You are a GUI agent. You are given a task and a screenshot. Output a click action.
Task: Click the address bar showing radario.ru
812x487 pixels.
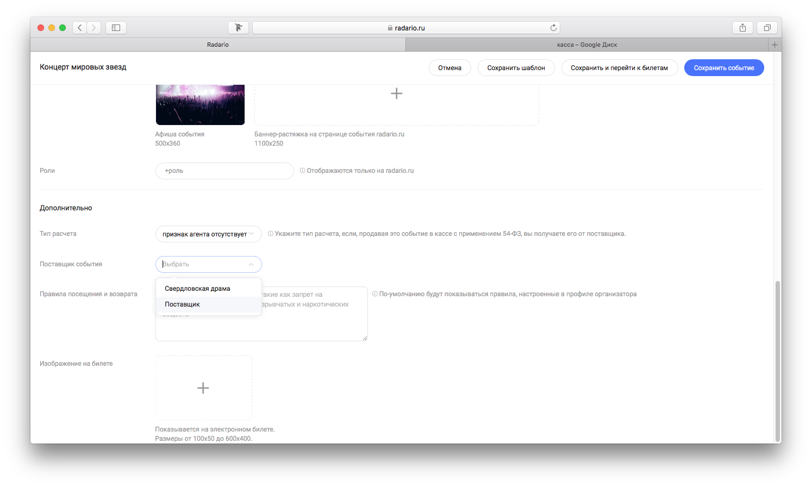[x=406, y=28]
